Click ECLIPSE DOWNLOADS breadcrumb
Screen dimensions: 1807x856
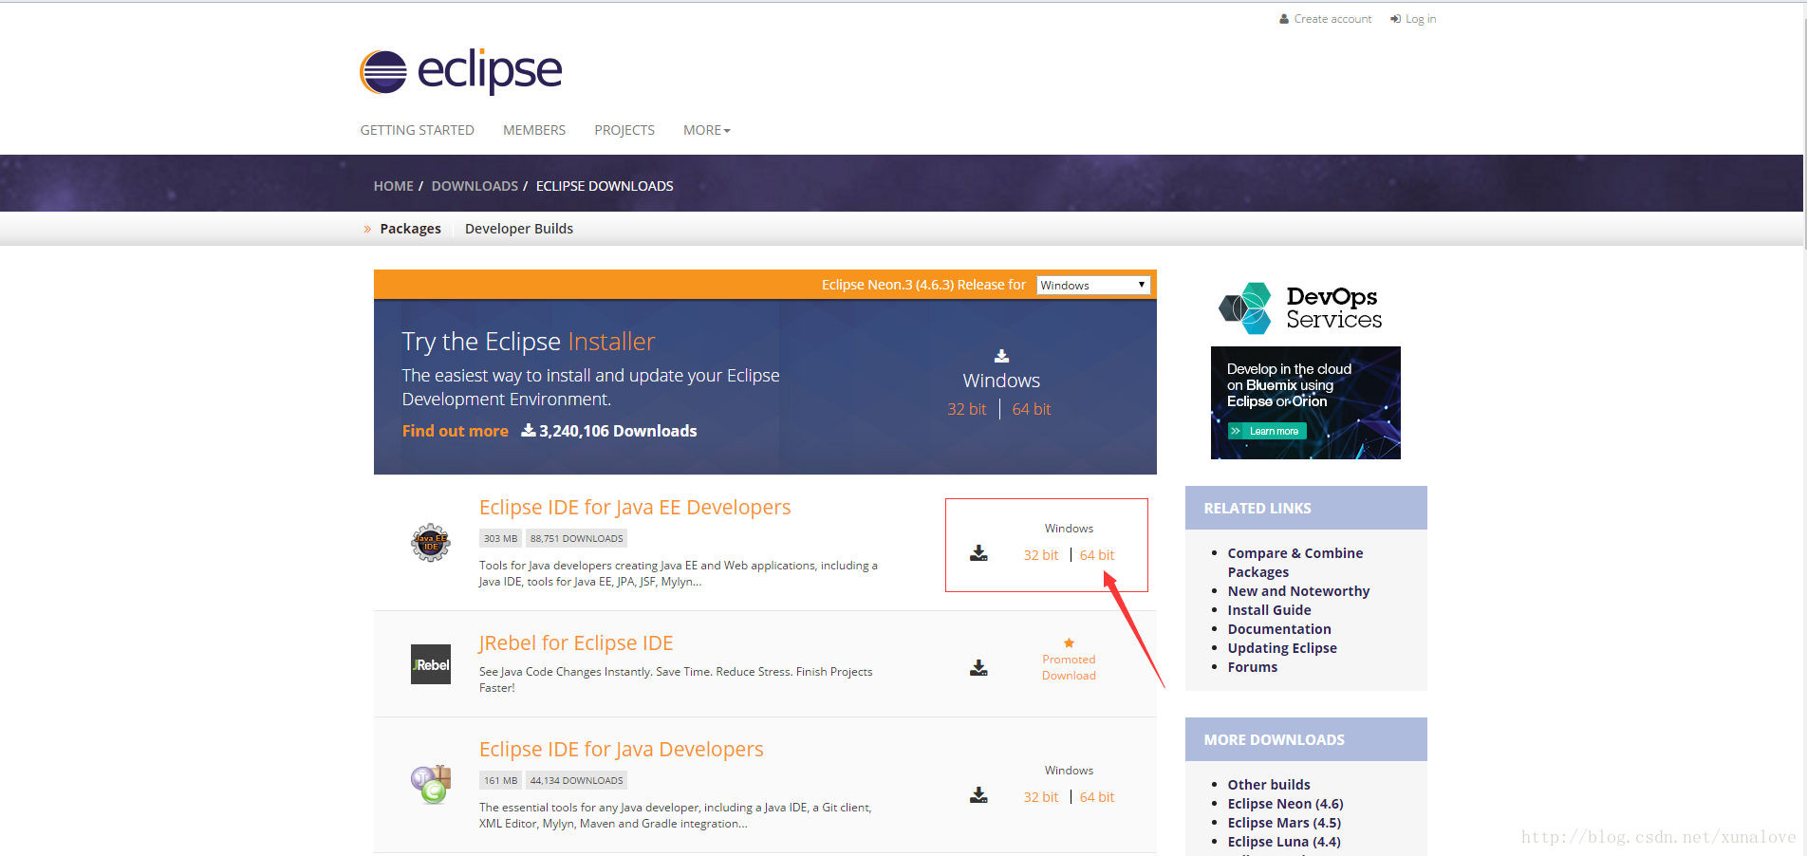605,186
